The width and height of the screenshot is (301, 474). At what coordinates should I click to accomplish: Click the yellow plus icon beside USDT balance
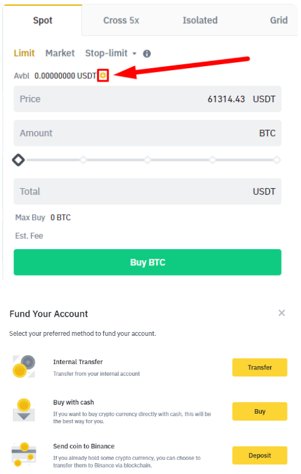(103, 75)
